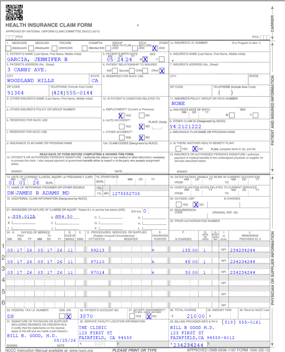The width and height of the screenshot is (285, 352).
Task: Uncheck the Other relationship checkbox
Action: 162,71
